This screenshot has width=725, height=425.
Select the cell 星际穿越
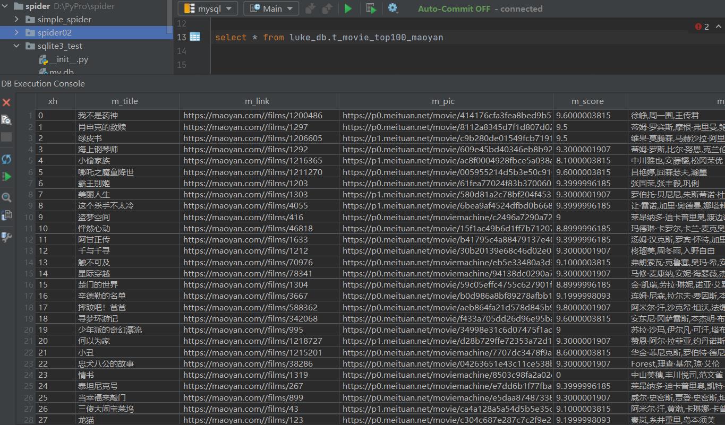point(127,273)
